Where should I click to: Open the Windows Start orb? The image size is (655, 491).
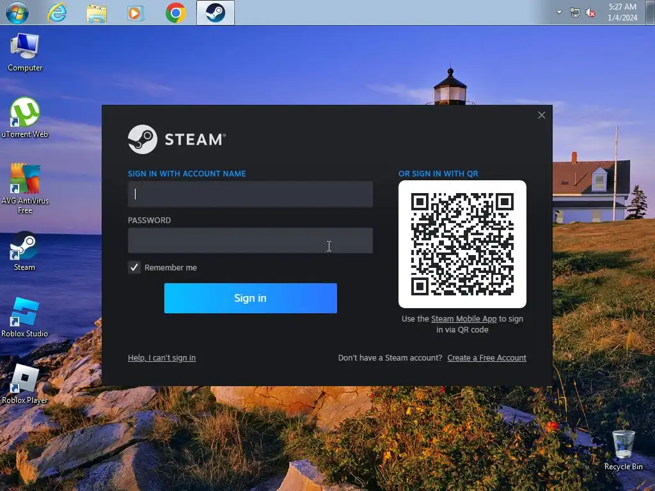[x=17, y=13]
